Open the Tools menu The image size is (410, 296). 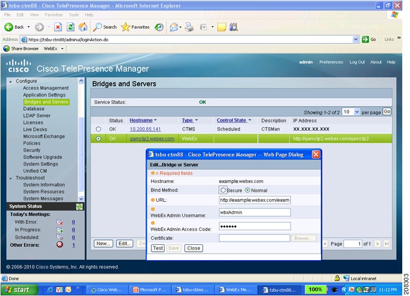coord(73,15)
